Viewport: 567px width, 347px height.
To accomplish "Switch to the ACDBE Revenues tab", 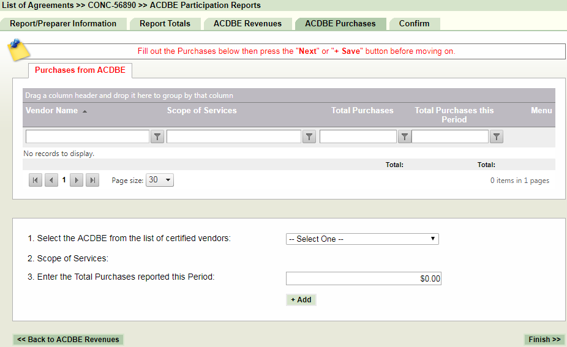I will (247, 24).
